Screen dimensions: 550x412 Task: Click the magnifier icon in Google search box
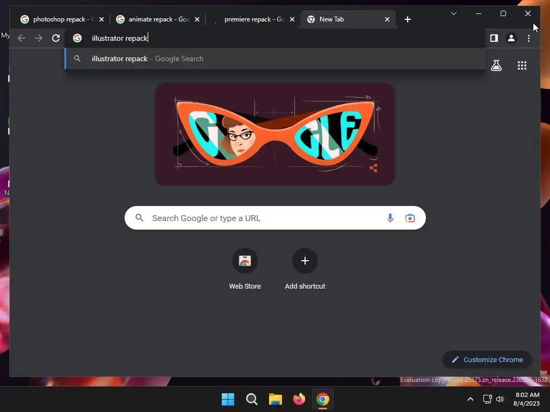(139, 218)
